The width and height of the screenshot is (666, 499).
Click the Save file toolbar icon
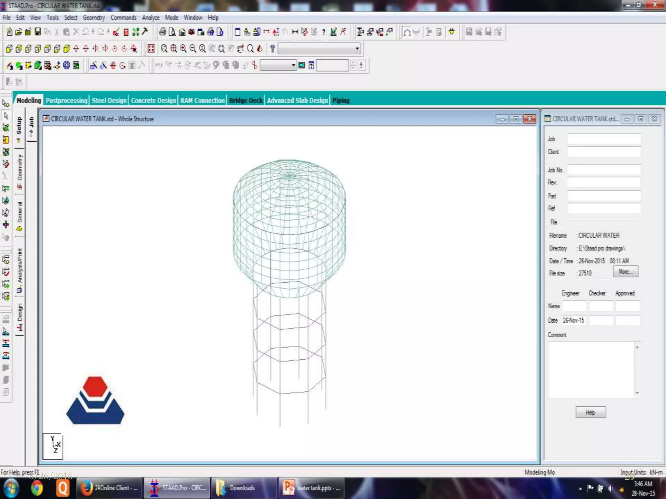[38, 32]
